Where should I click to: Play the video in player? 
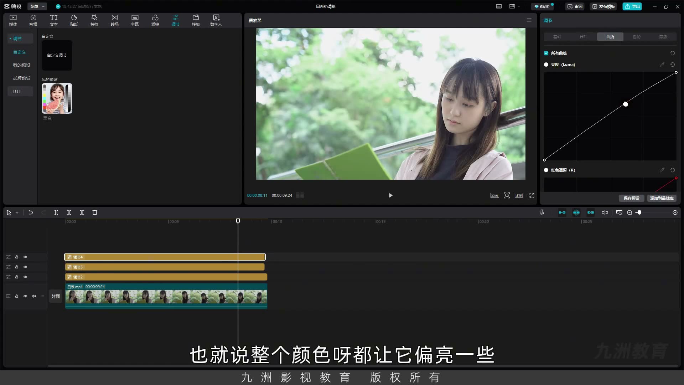[x=391, y=195]
